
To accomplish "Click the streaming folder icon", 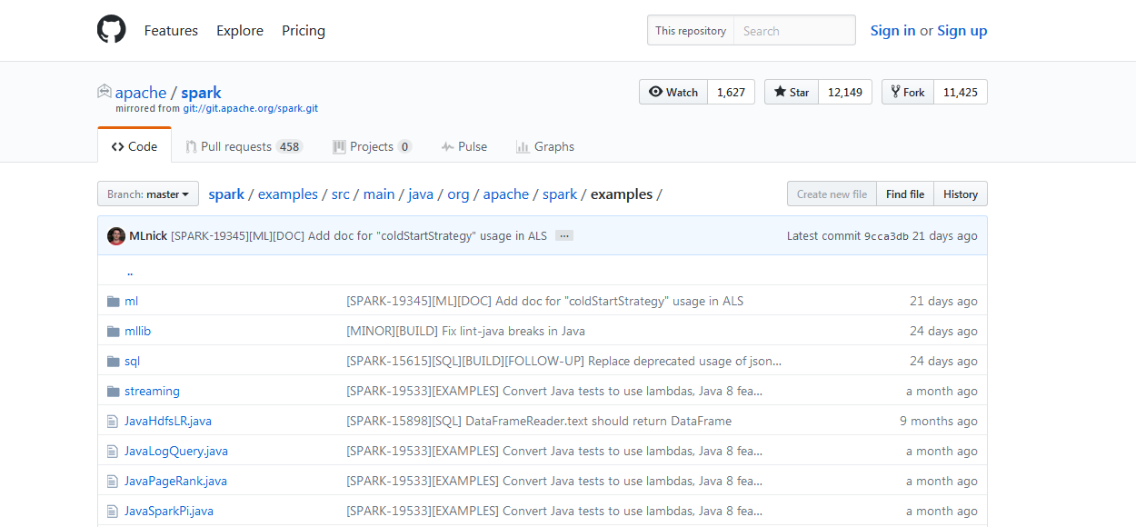I will pyautogui.click(x=113, y=391).
